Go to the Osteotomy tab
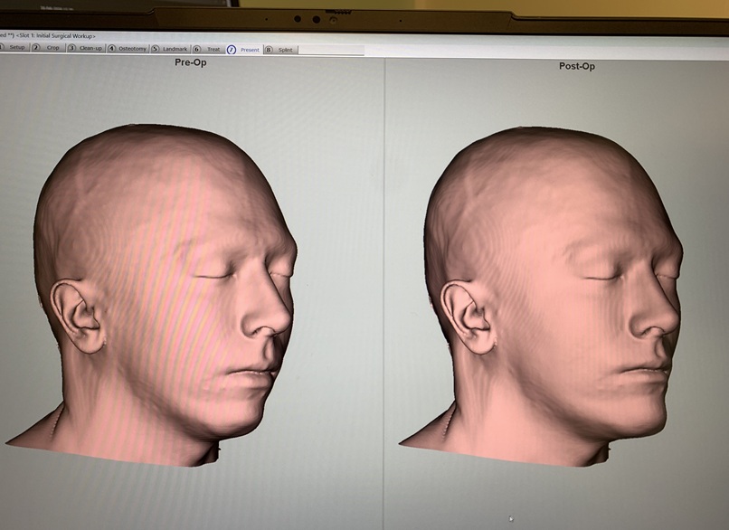 point(128,48)
